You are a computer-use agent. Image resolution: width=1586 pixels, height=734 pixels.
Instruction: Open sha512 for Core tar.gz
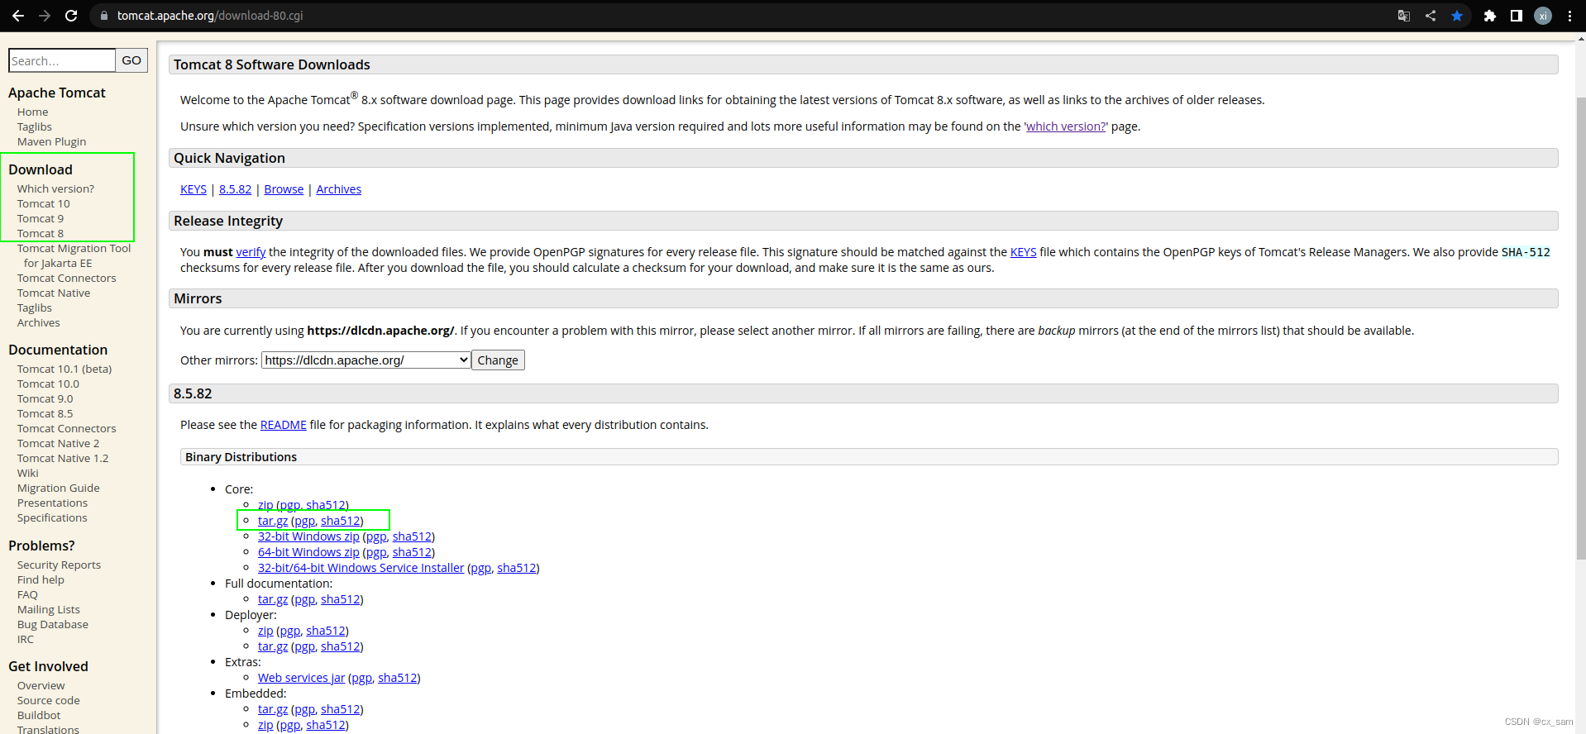click(340, 521)
